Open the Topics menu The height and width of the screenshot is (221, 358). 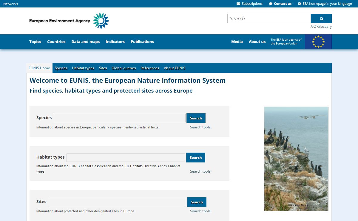35,42
